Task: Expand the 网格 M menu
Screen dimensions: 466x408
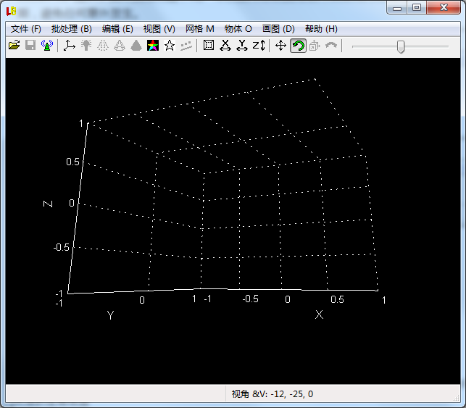Action: pos(200,29)
